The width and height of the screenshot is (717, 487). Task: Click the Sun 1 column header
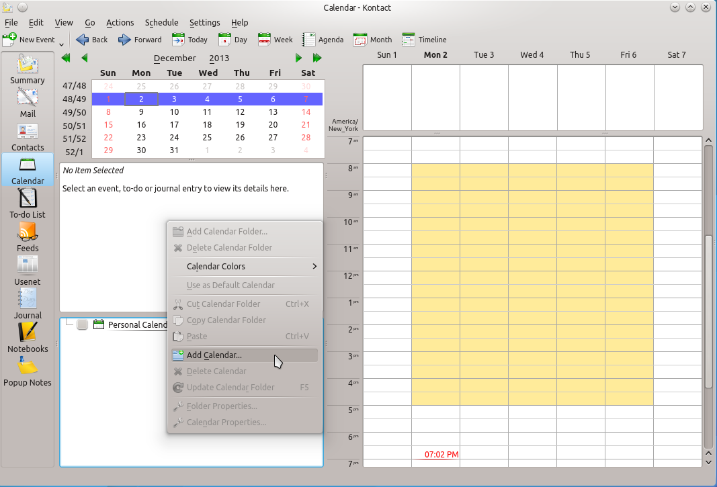[387, 55]
